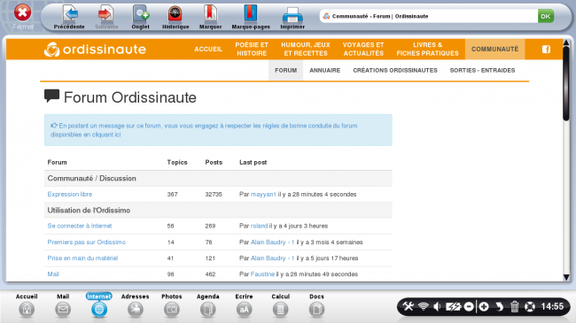Open Créations Ordissinautes sub-tab
Screen dimensions: 576x323
point(395,70)
